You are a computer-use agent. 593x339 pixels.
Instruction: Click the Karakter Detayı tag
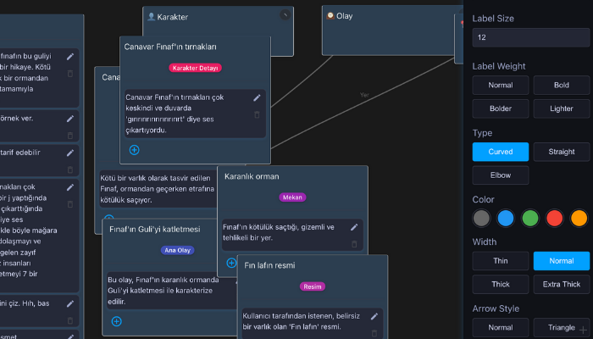195,68
